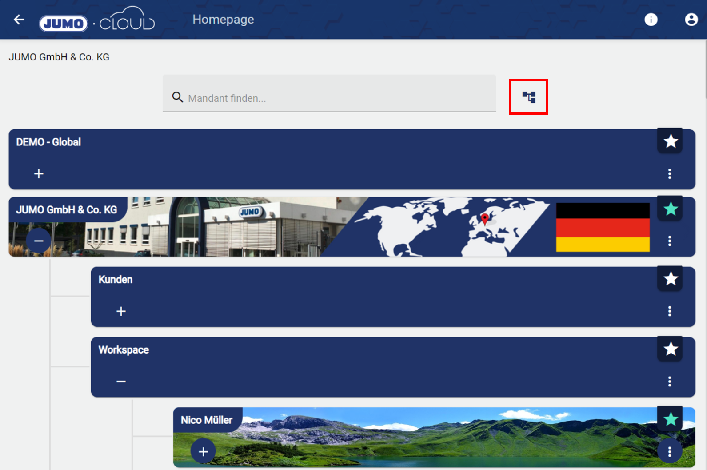Open three-dot menu for DEMO - Global
Screen dimensions: 707x470
669,174
